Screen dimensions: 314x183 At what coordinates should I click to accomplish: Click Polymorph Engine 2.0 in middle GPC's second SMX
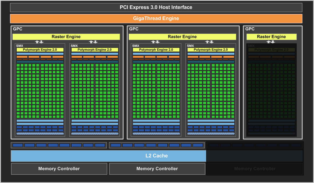[211, 50]
